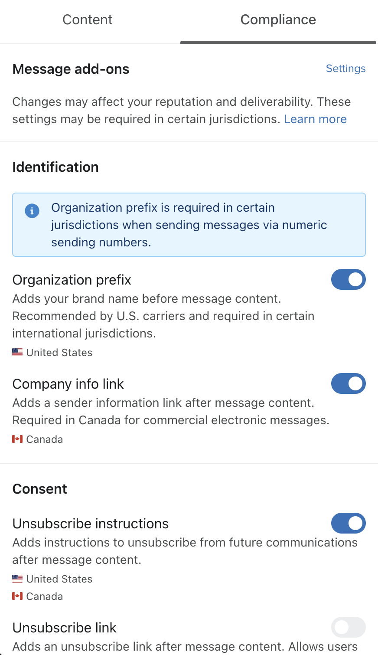The height and width of the screenshot is (655, 378).
Task: Click the Canada flag under Company info link
Action: click(17, 439)
